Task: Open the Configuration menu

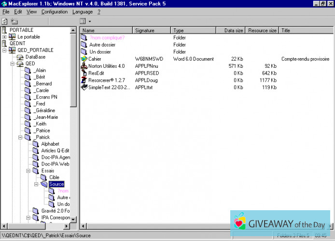Action: (x=54, y=12)
